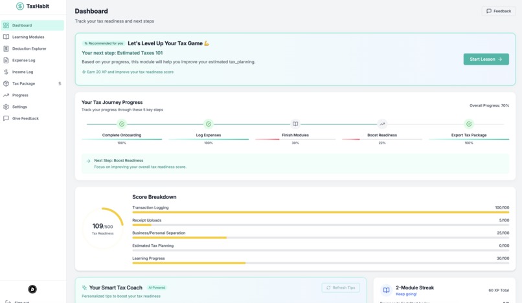This screenshot has width=522, height=303.
Task: Open the Progress page
Action: (x=32, y=95)
